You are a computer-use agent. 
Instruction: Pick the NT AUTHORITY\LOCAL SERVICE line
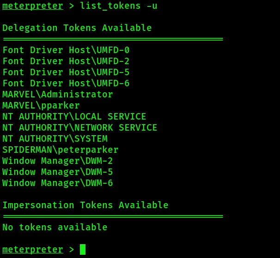point(74,117)
